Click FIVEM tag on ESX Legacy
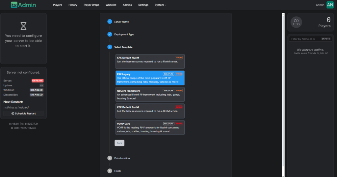The image size is (337, 177). tap(179, 74)
